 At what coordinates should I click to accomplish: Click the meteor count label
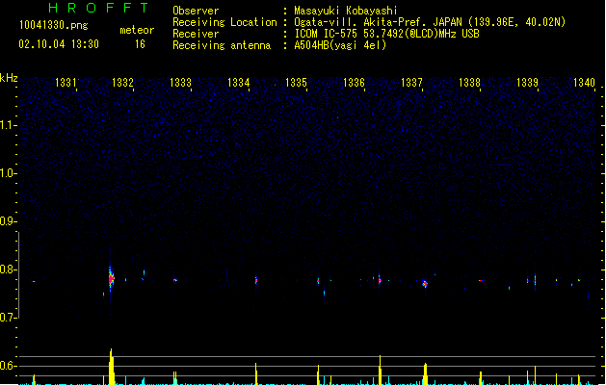coord(137,30)
